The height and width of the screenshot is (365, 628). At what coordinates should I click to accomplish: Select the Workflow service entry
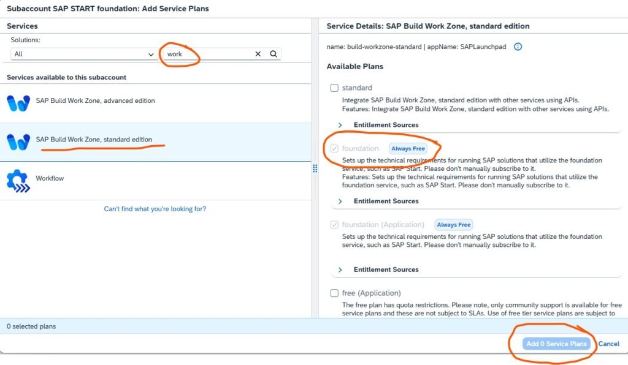tap(50, 178)
